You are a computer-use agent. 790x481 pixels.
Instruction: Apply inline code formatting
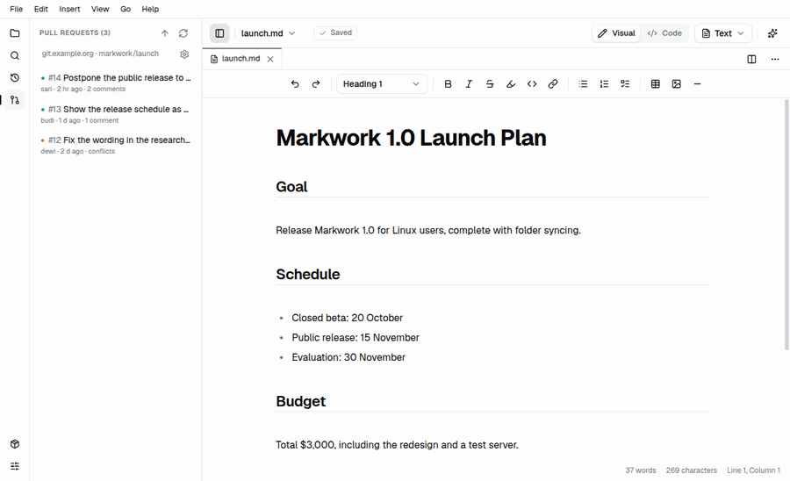(x=532, y=84)
